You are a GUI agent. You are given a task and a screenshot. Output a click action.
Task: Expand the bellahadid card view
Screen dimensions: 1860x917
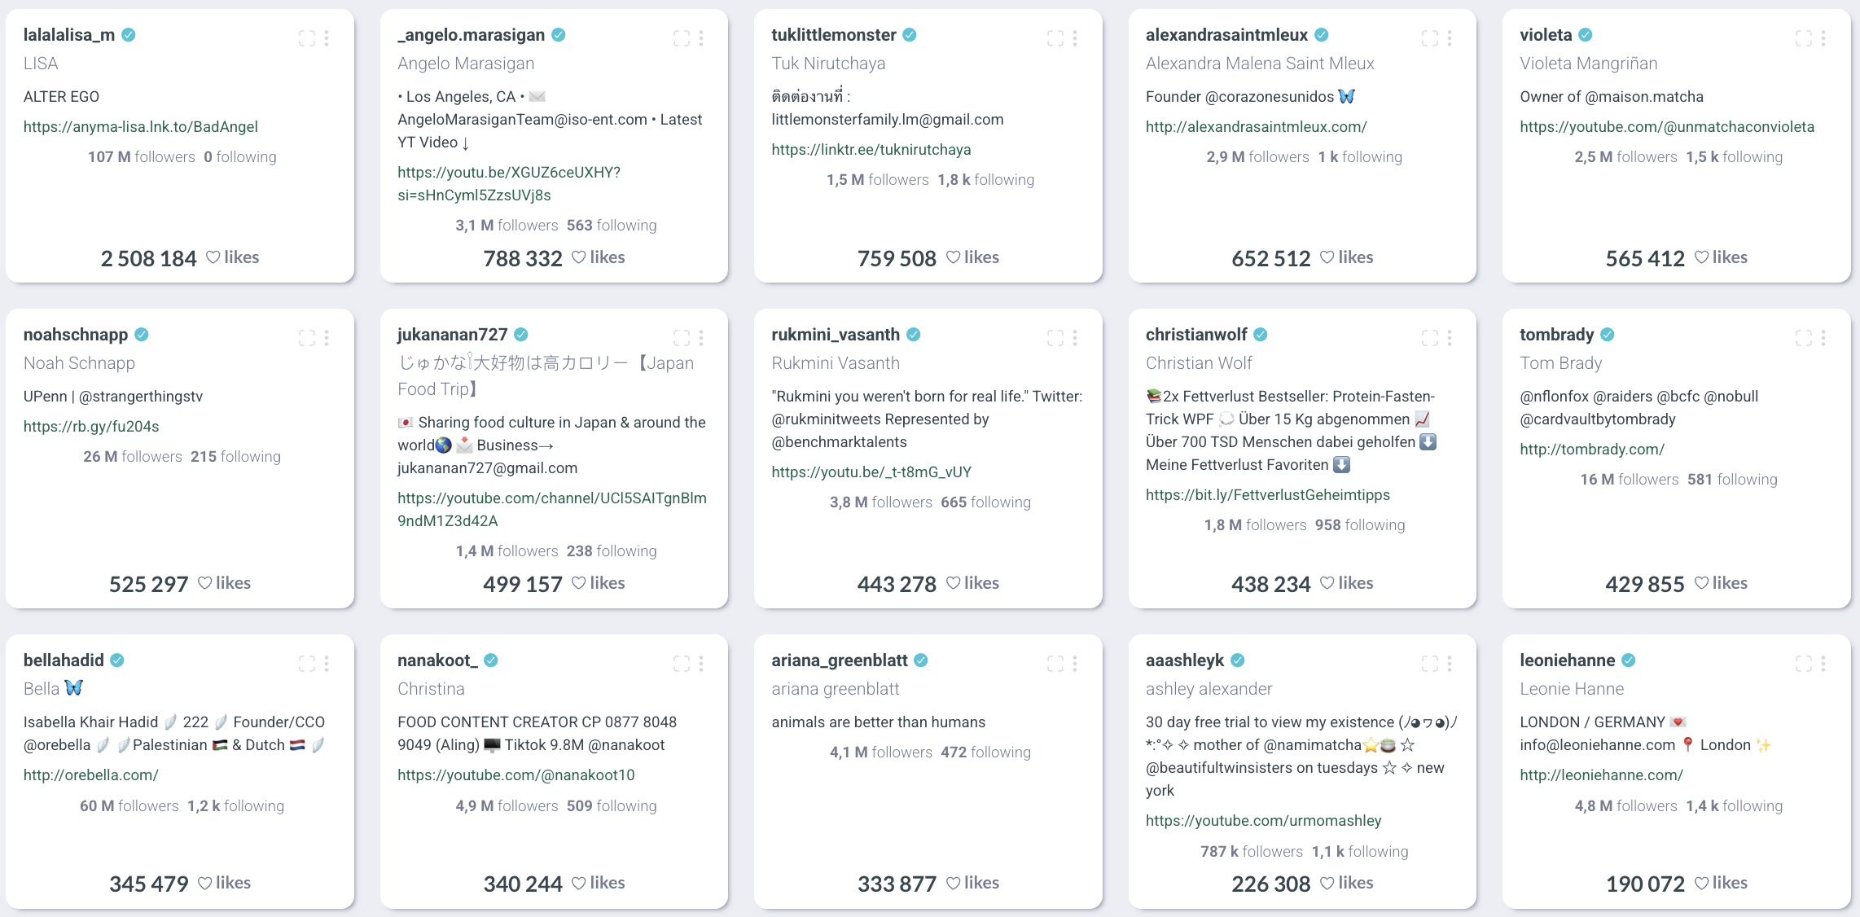(x=307, y=664)
